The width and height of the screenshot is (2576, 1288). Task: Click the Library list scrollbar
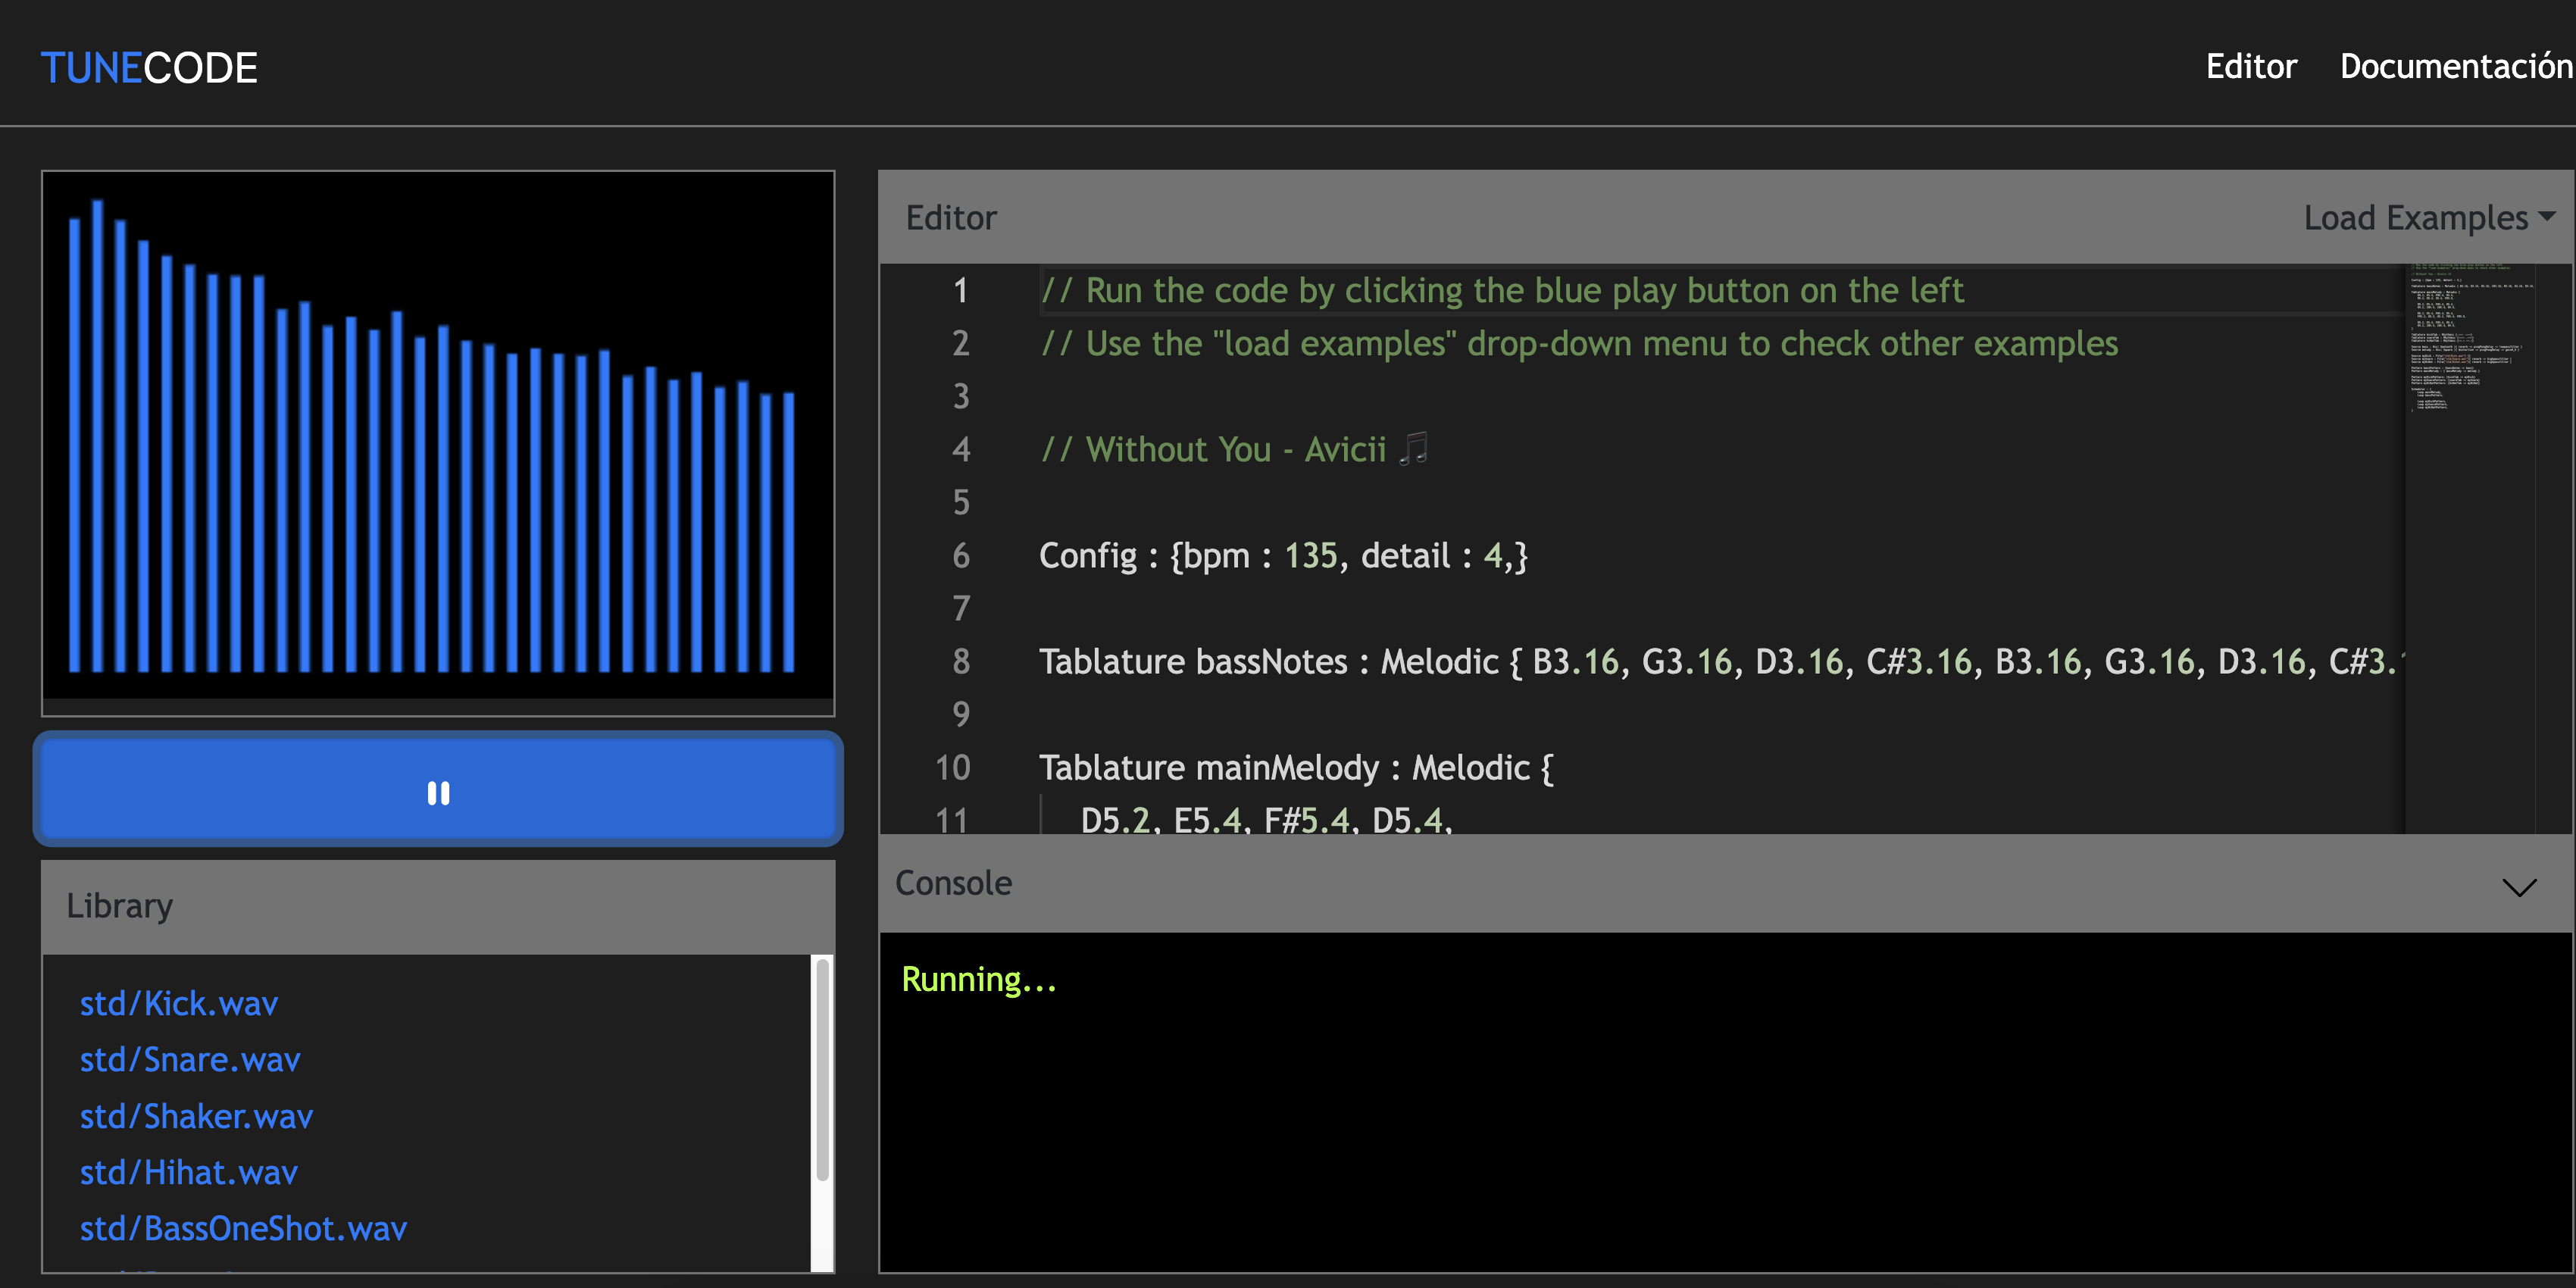coord(822,1070)
